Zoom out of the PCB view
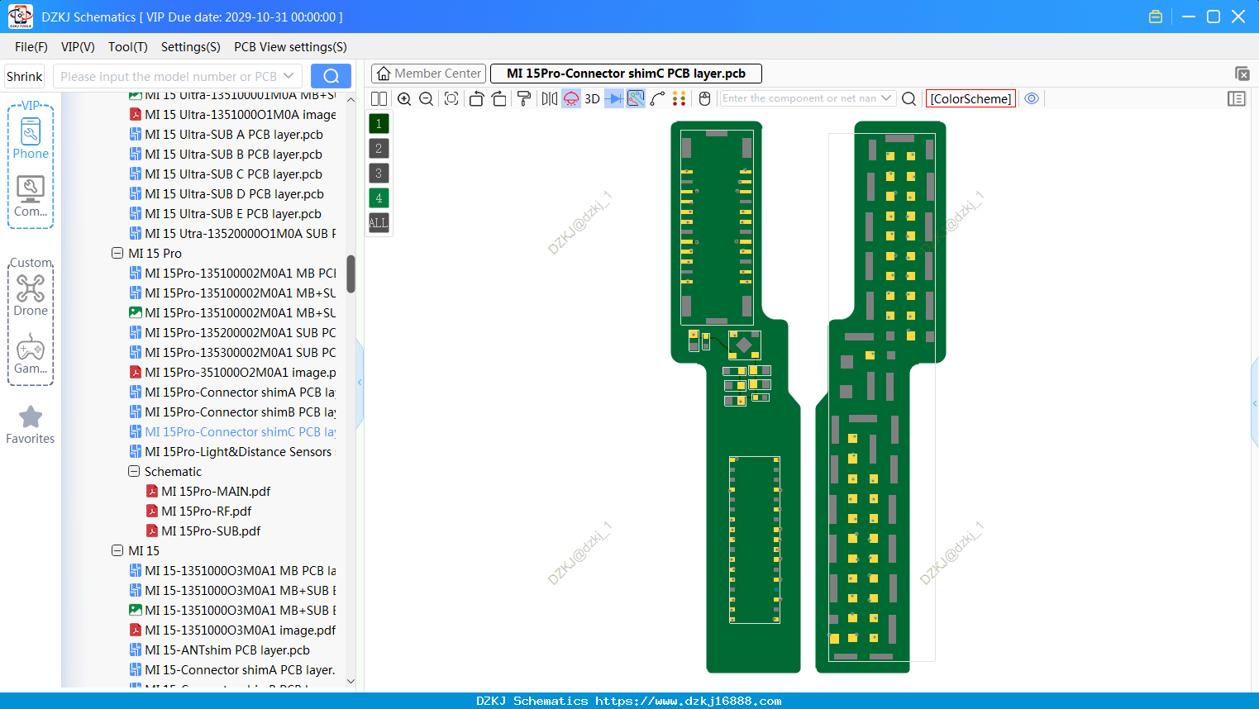The height and width of the screenshot is (709, 1259). click(x=427, y=98)
